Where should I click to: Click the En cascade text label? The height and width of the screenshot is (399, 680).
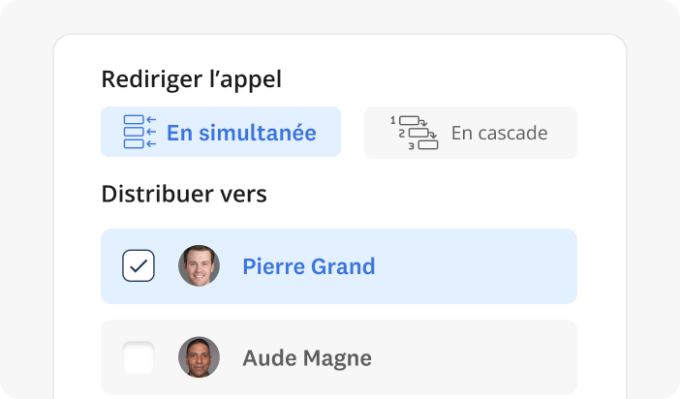499,133
